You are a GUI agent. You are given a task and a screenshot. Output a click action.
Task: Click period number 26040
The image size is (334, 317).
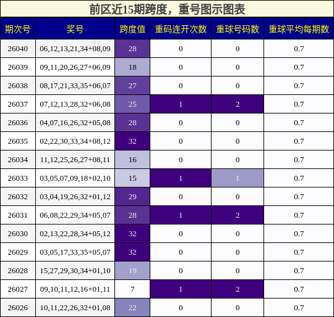[18, 49]
